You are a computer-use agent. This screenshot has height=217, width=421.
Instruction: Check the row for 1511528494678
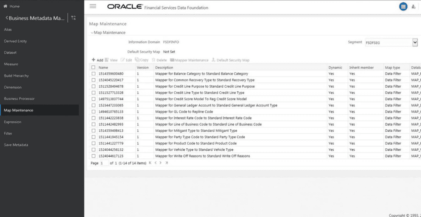(x=93, y=86)
